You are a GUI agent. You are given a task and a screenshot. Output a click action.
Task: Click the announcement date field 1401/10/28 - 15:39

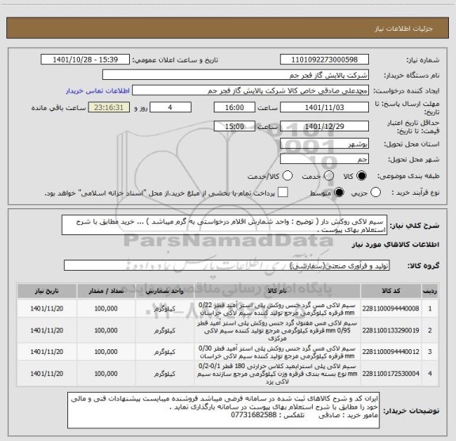click(85, 59)
